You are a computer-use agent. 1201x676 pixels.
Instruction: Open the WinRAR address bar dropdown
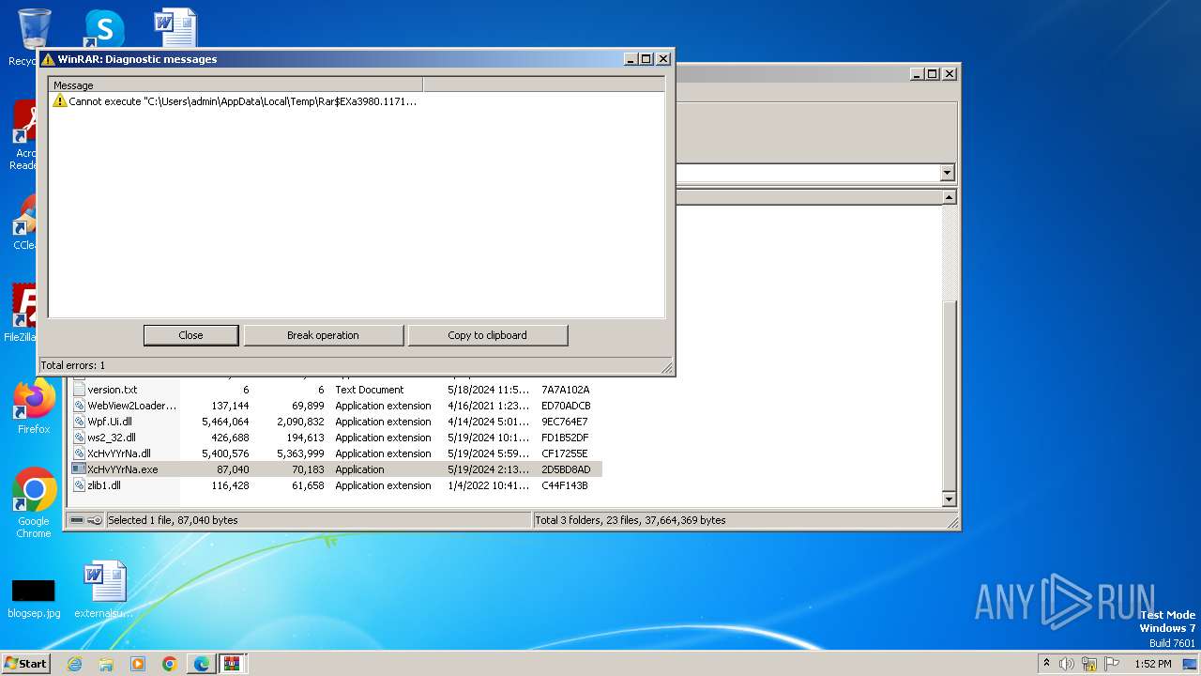point(947,173)
